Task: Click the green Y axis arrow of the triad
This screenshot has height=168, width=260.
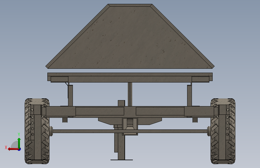Action: coord(19,143)
